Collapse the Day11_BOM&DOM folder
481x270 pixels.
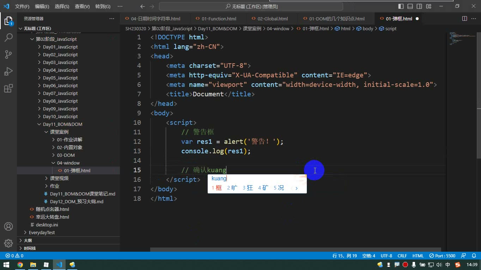62,124
